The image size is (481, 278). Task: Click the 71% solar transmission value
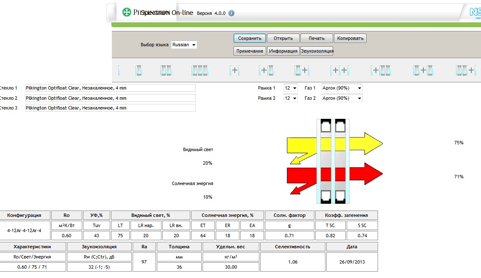coord(459,176)
